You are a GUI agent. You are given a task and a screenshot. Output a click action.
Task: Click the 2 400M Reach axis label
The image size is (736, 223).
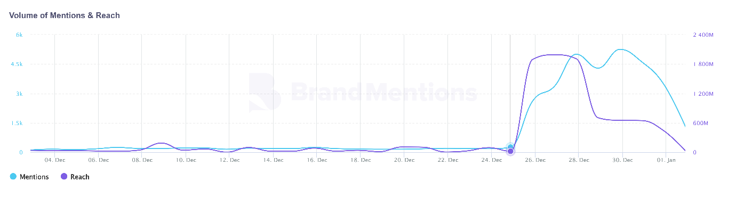click(x=703, y=35)
